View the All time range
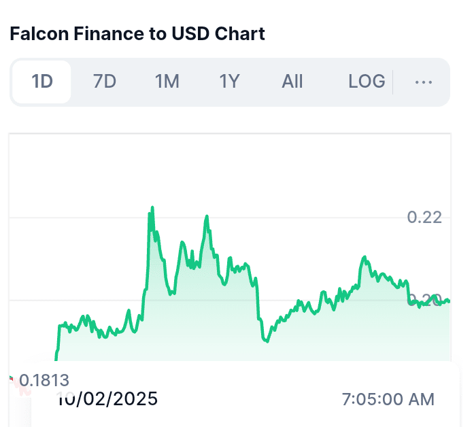 [292, 82]
